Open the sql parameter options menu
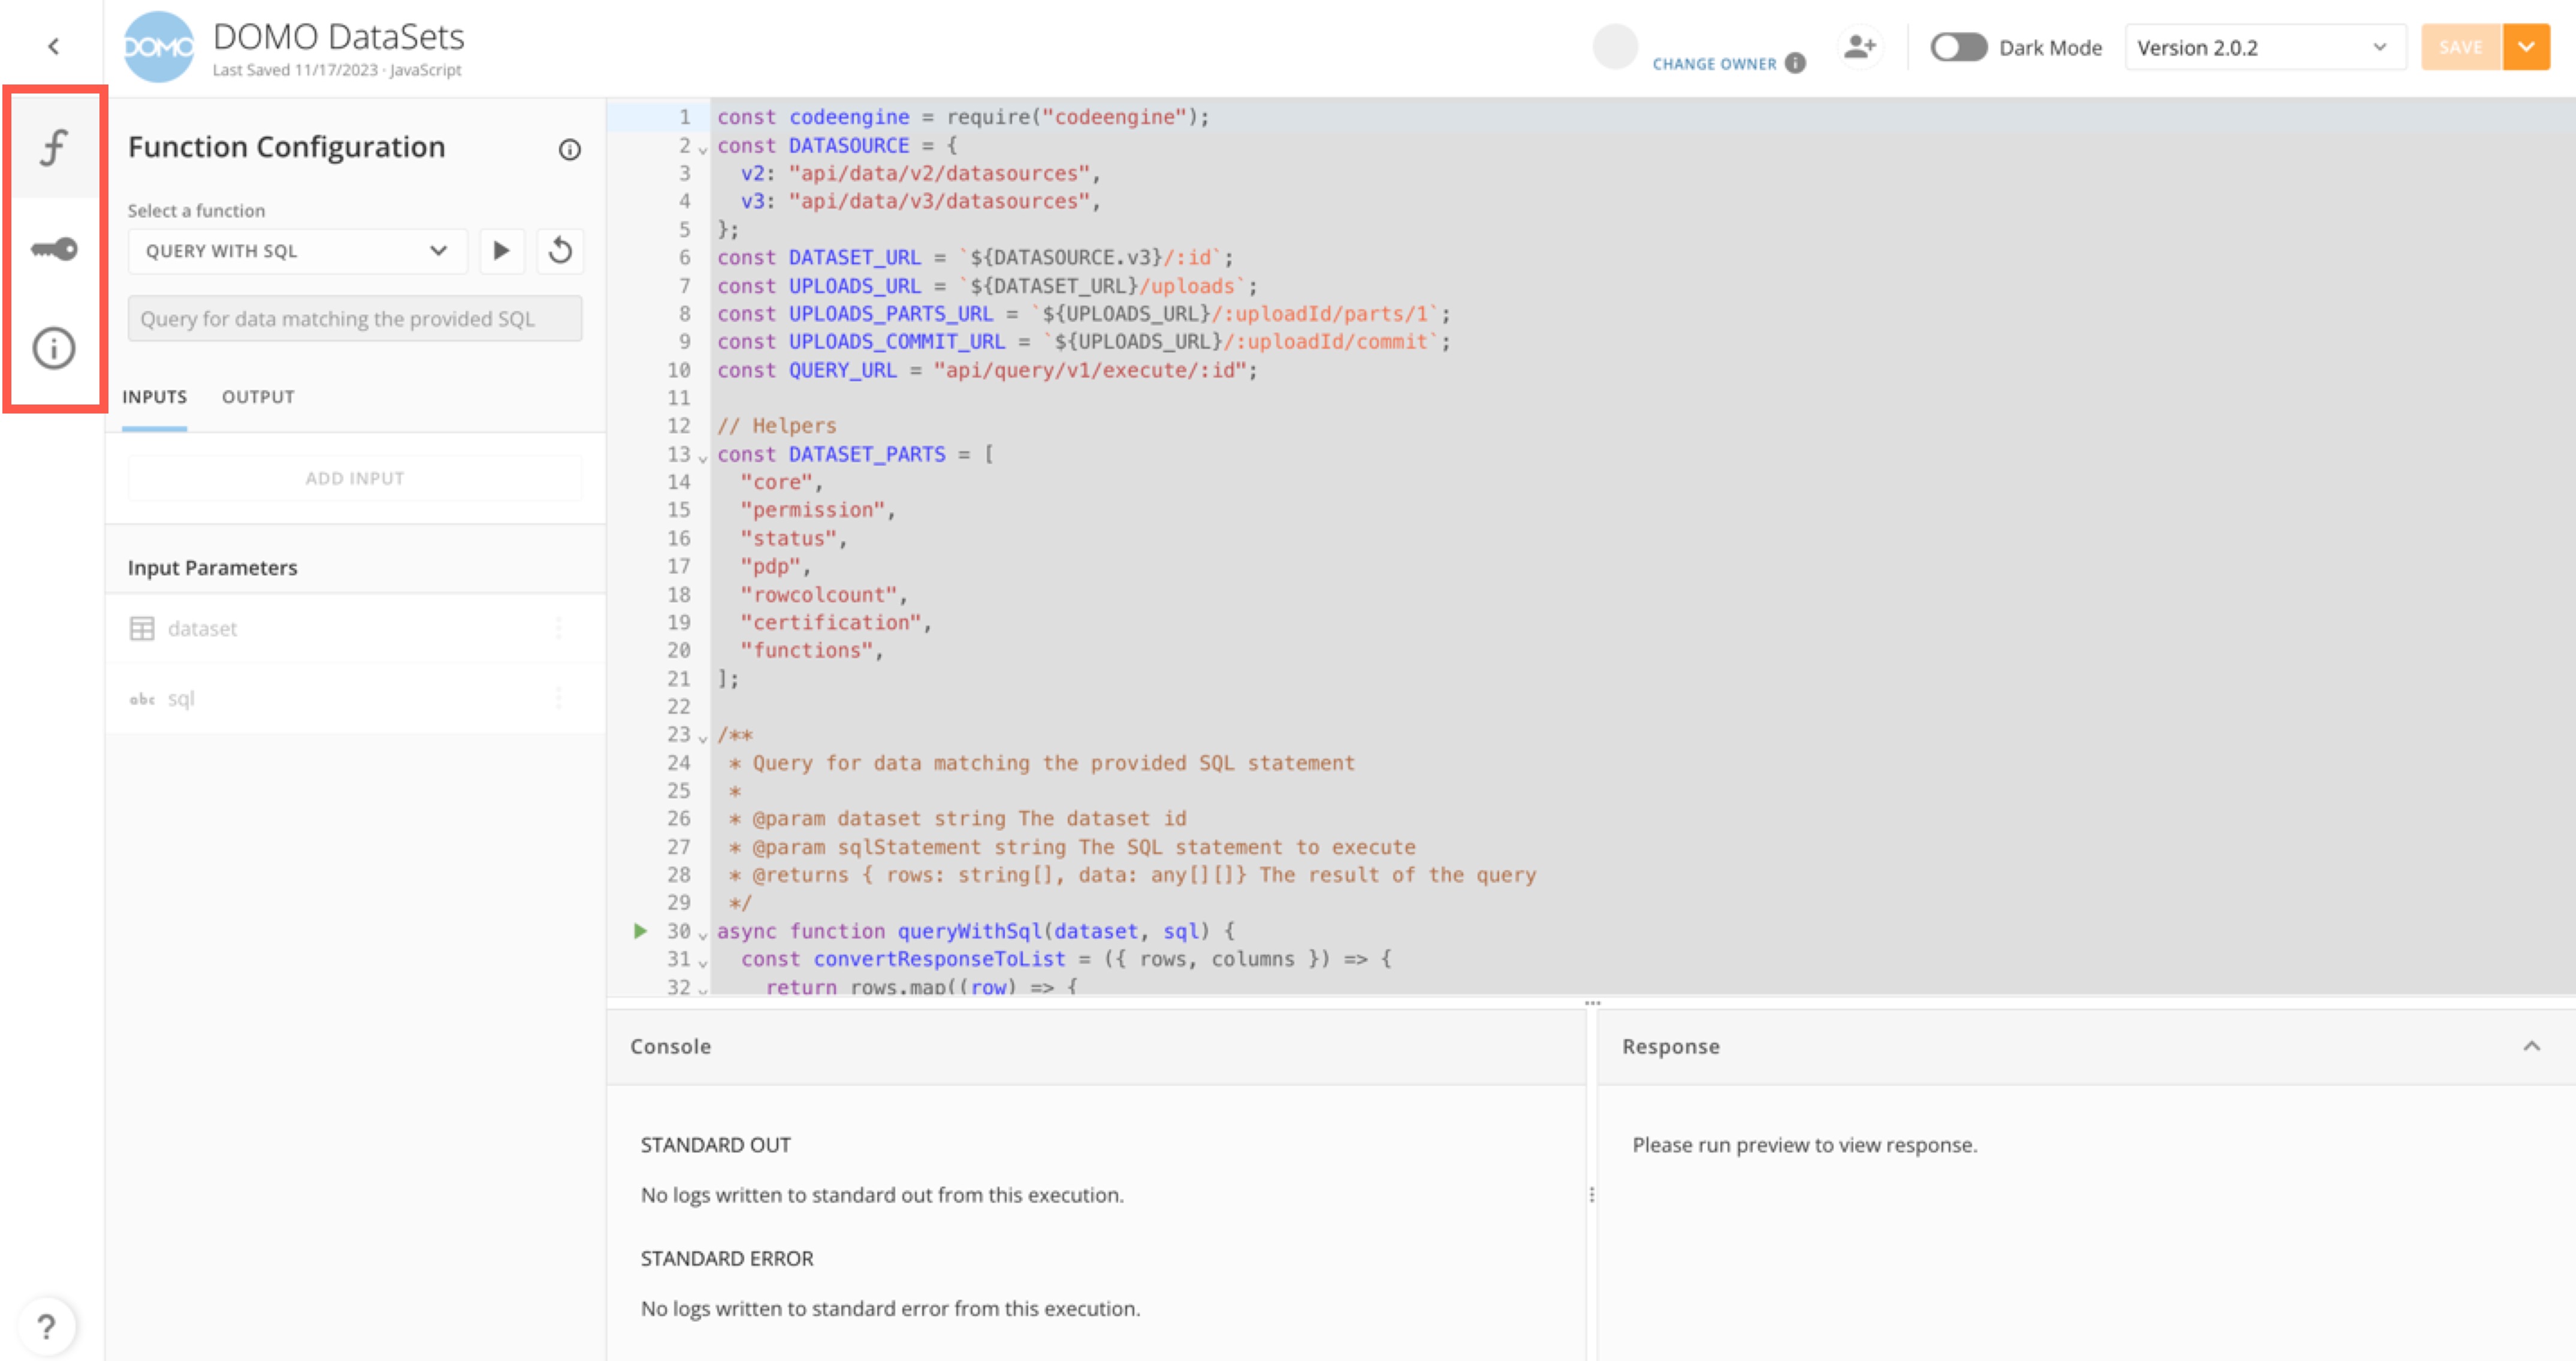Viewport: 2576px width, 1361px height. coord(559,698)
